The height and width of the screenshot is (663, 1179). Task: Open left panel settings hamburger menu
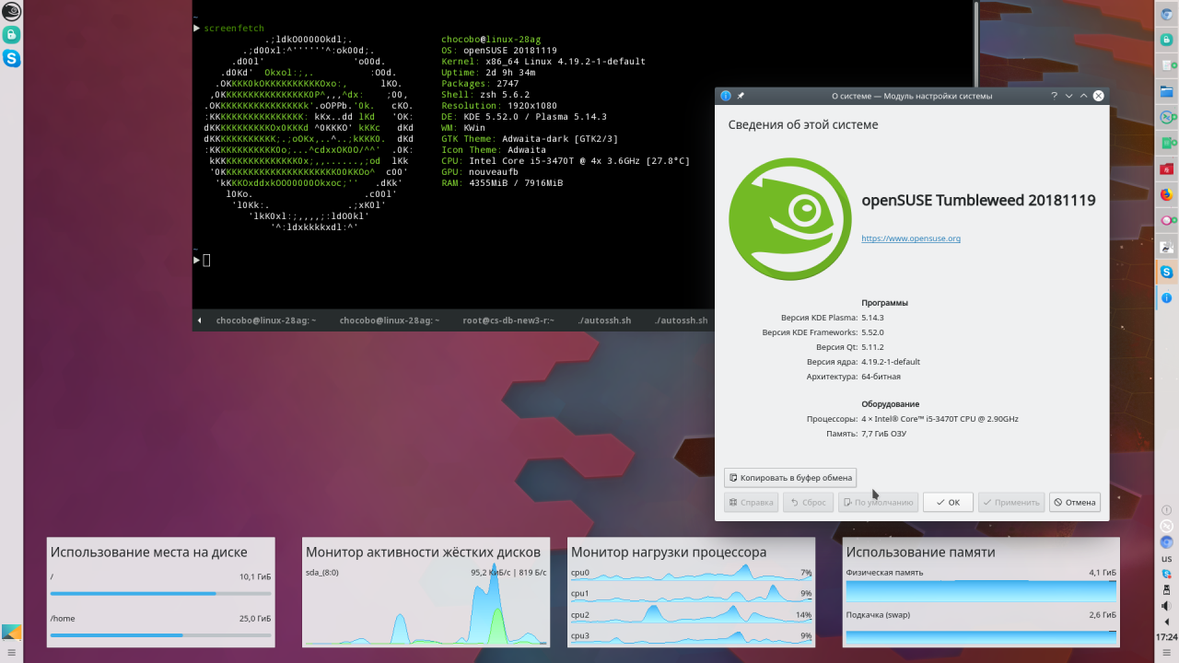coord(12,653)
